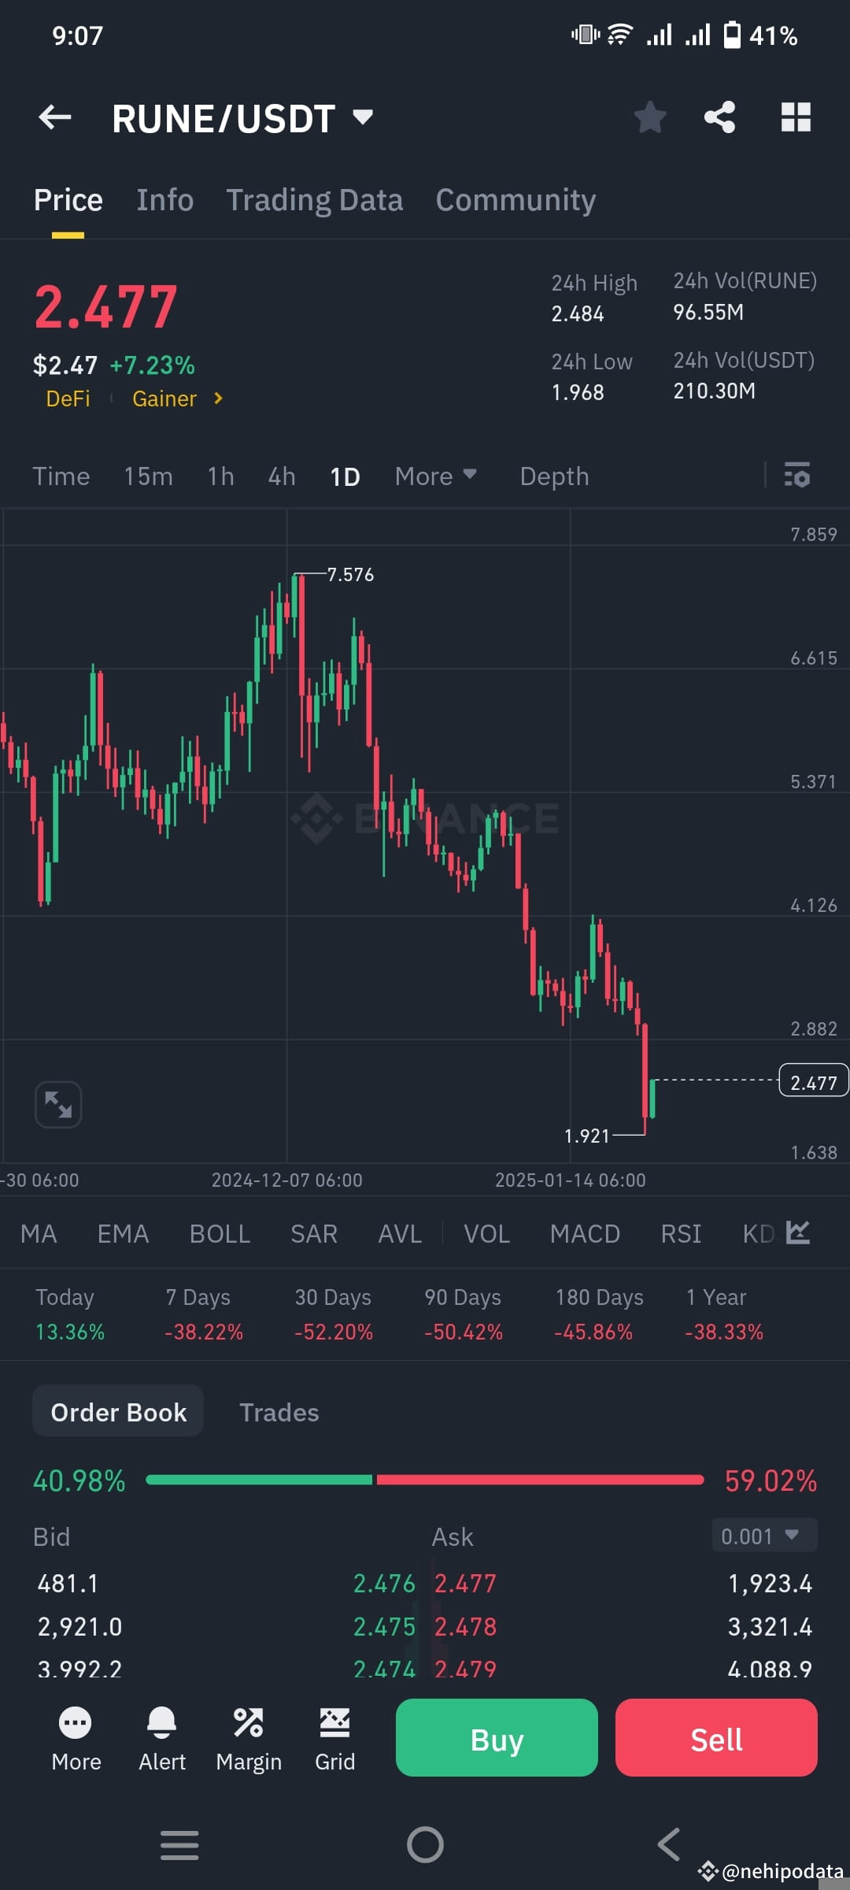Image resolution: width=850 pixels, height=1890 pixels.
Task: Open the indicator chart icon next to KD
Action: 796,1232
